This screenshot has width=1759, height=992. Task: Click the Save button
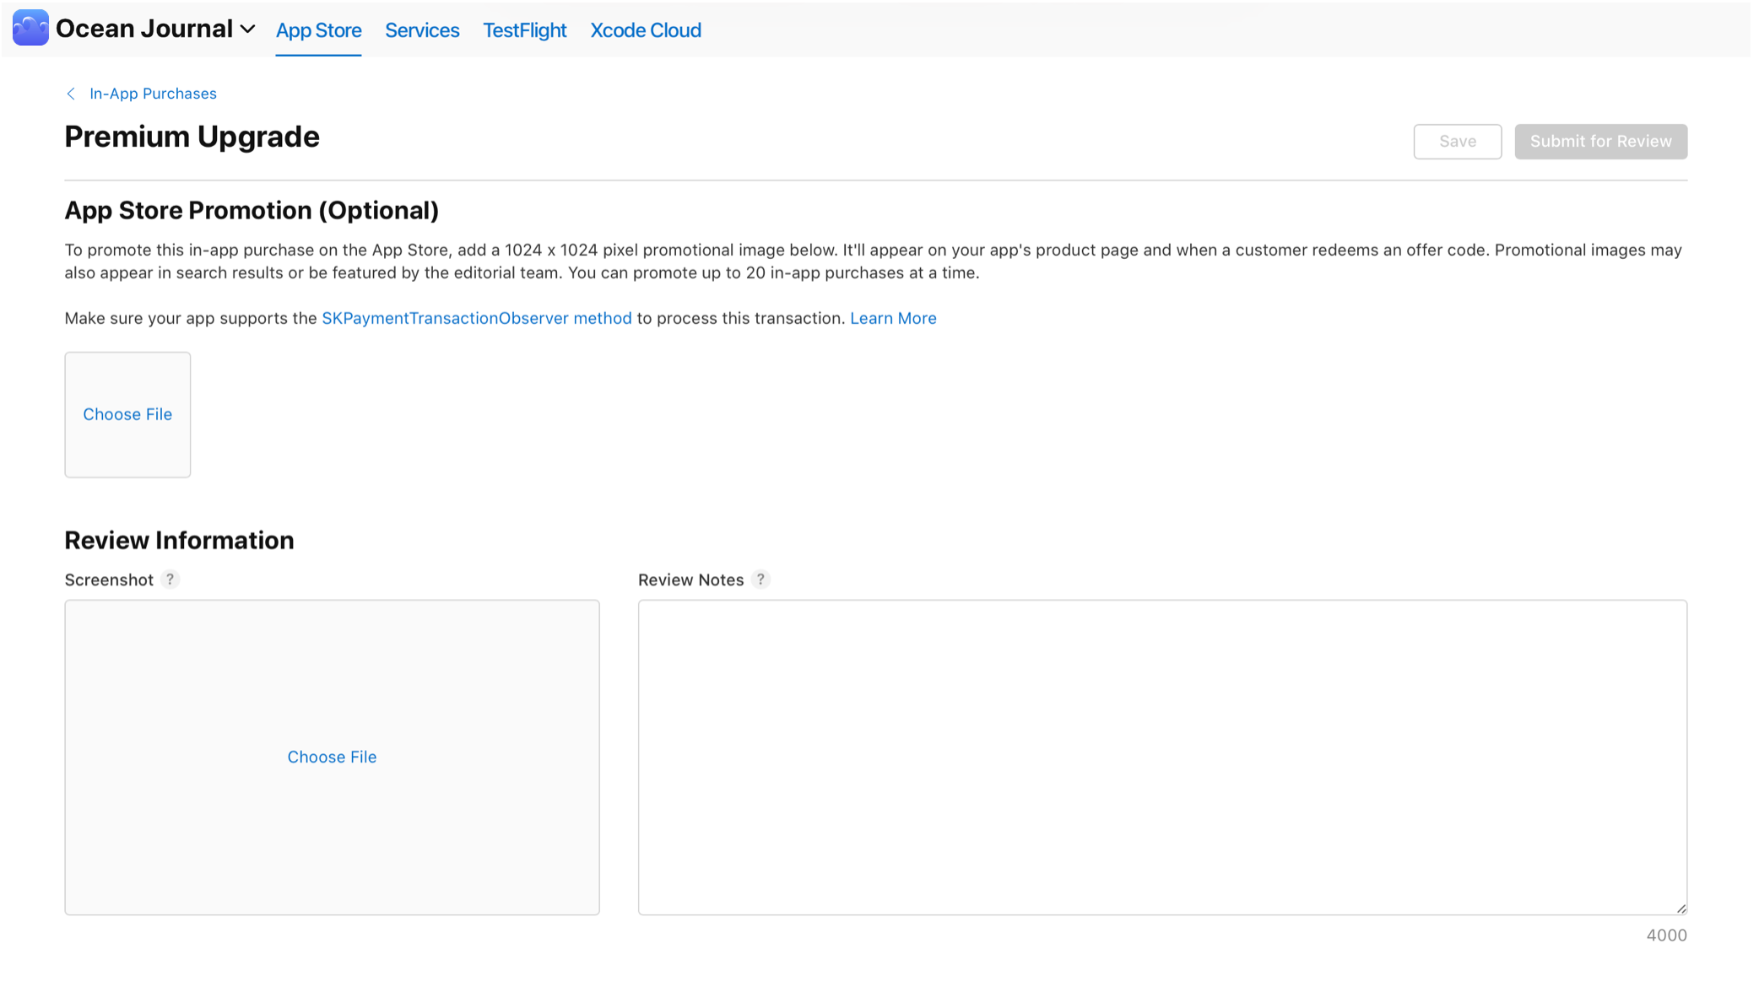point(1457,142)
